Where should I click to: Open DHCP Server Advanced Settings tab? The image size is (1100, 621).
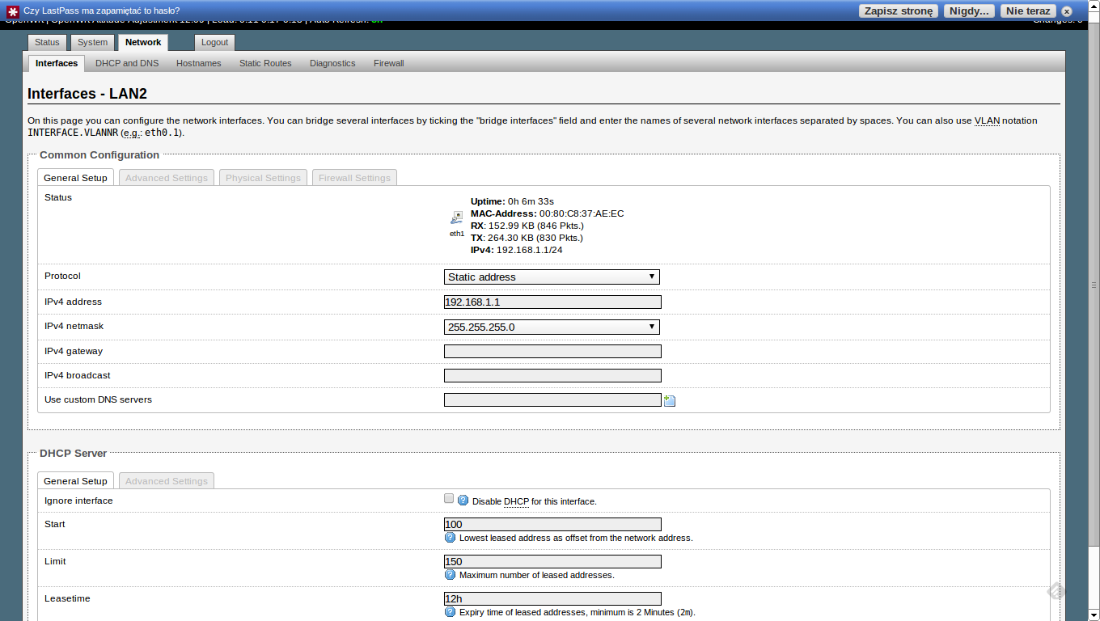167,481
